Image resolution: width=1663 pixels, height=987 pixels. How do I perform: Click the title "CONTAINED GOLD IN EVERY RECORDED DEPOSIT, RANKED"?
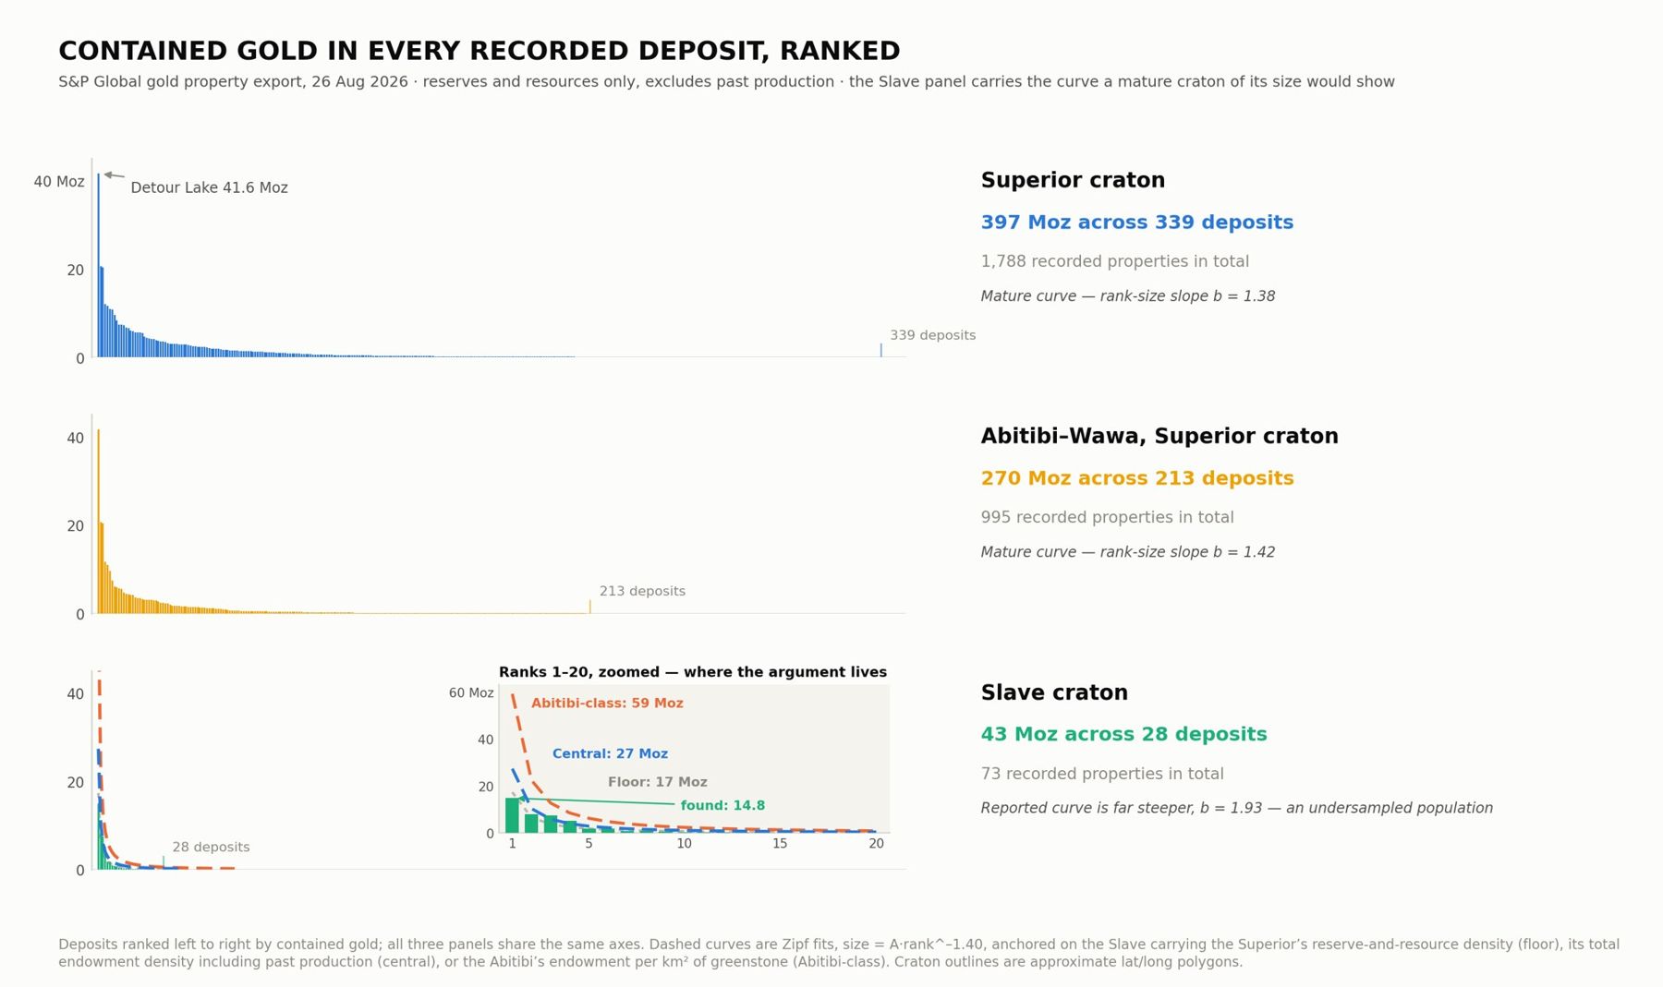click(479, 51)
